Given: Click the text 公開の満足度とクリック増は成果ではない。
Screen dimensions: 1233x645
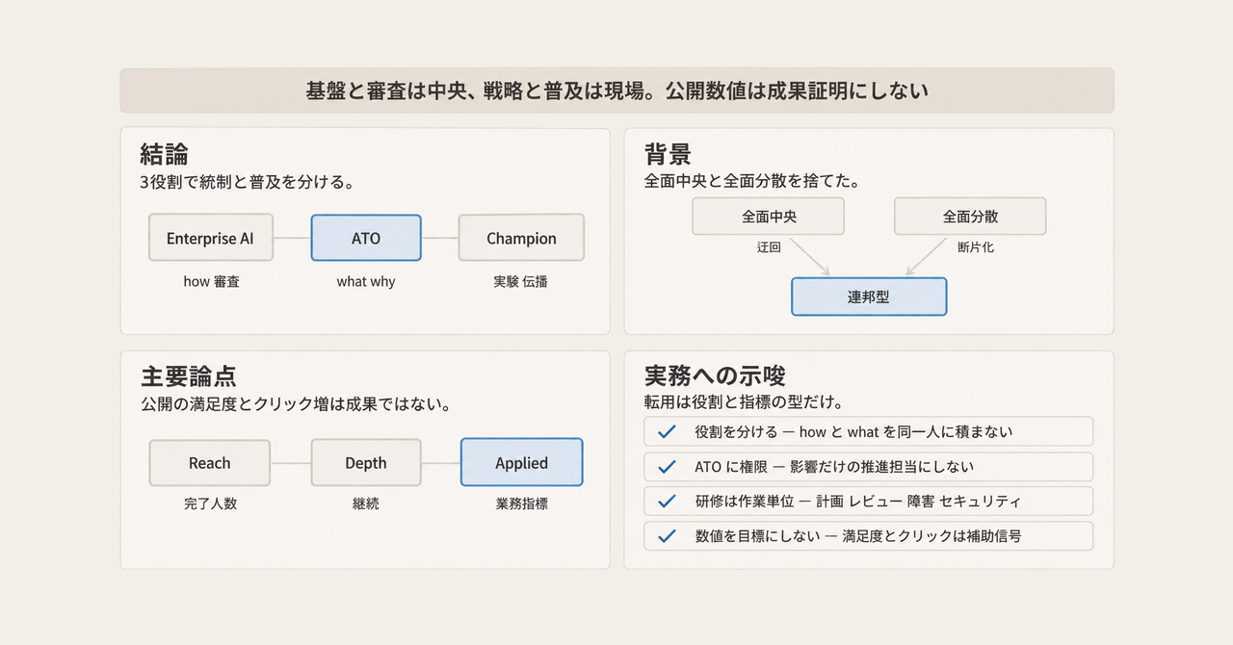Looking at the screenshot, I should (297, 403).
